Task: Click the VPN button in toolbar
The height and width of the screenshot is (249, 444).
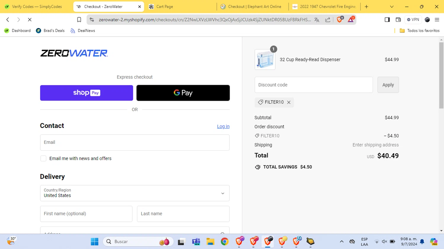Action: pos(413,20)
